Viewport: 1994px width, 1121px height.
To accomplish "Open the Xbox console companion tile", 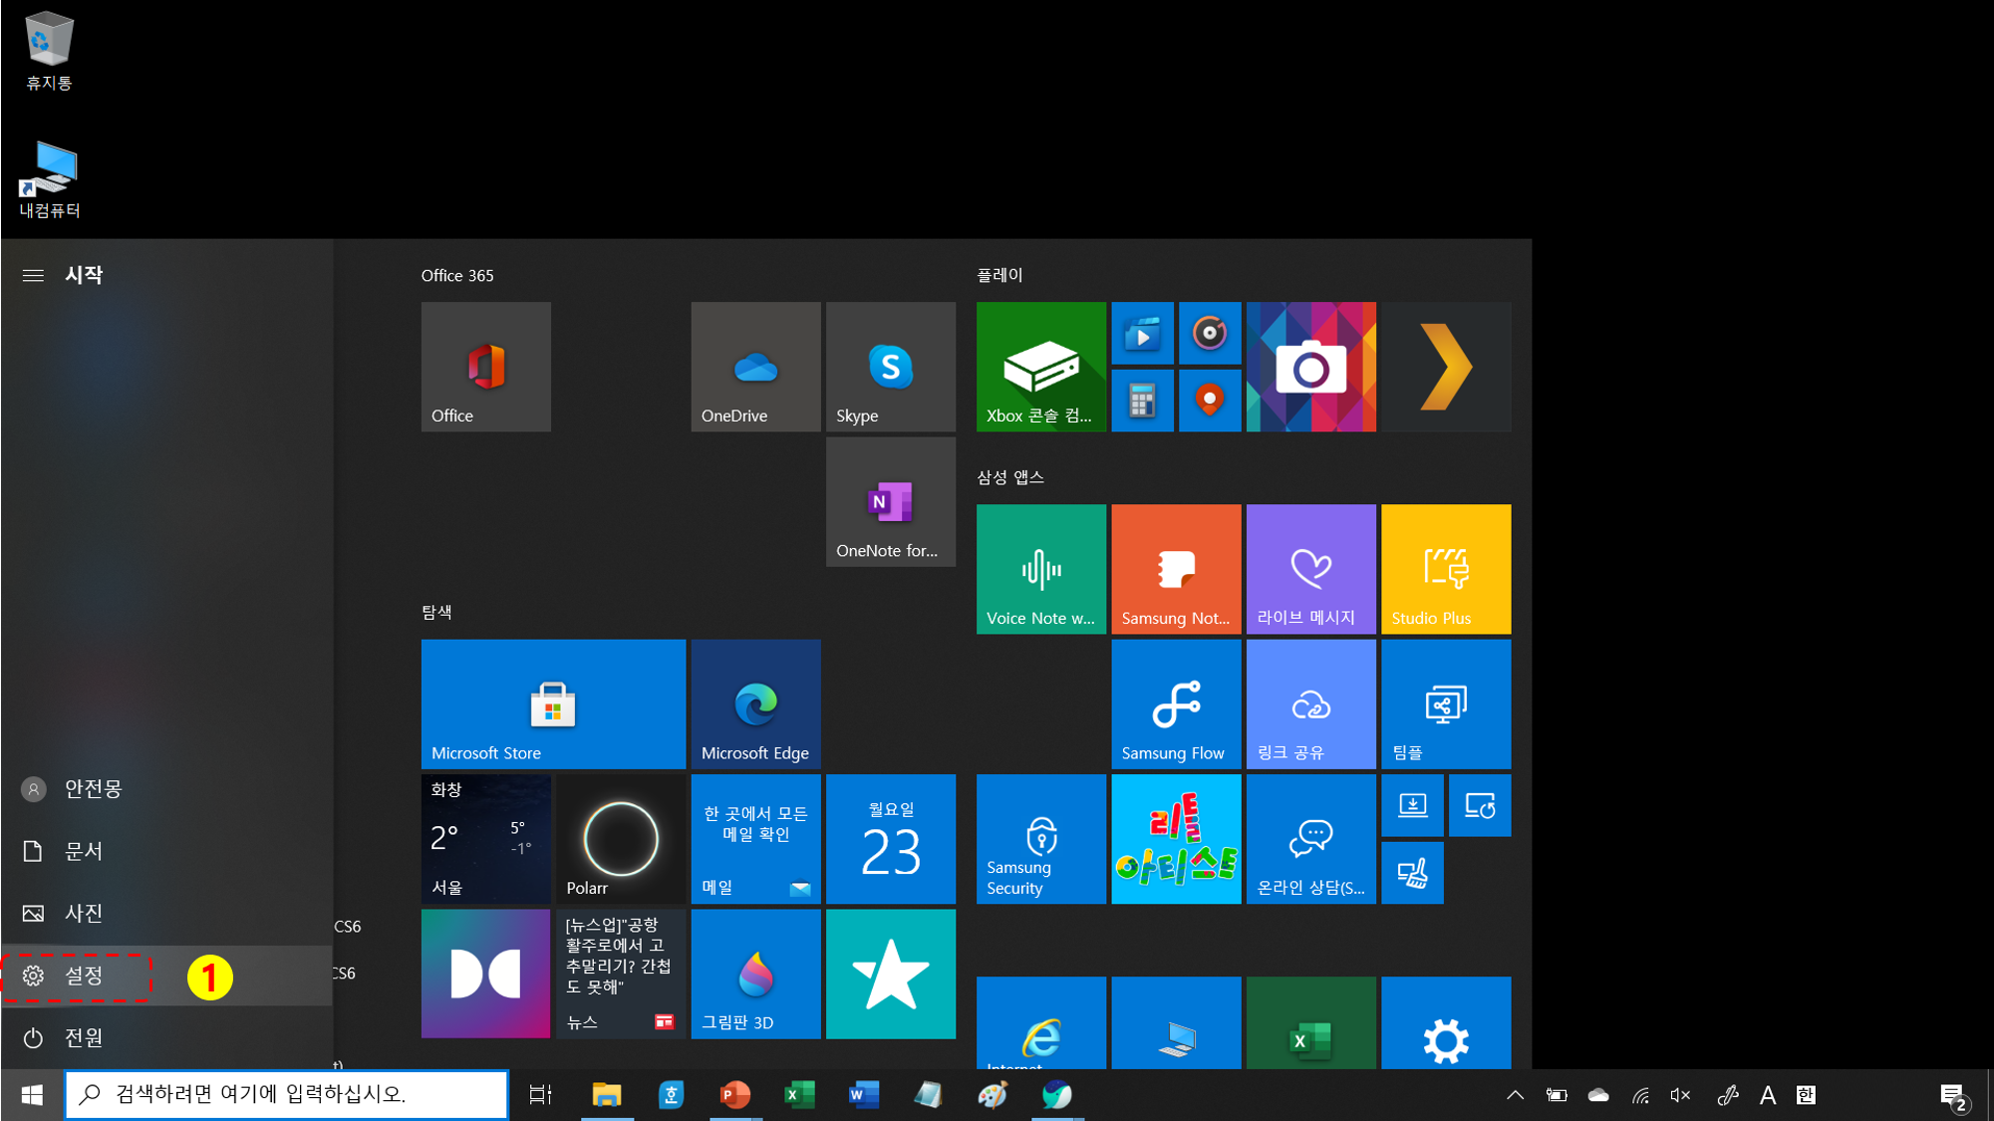I will pos(1040,367).
